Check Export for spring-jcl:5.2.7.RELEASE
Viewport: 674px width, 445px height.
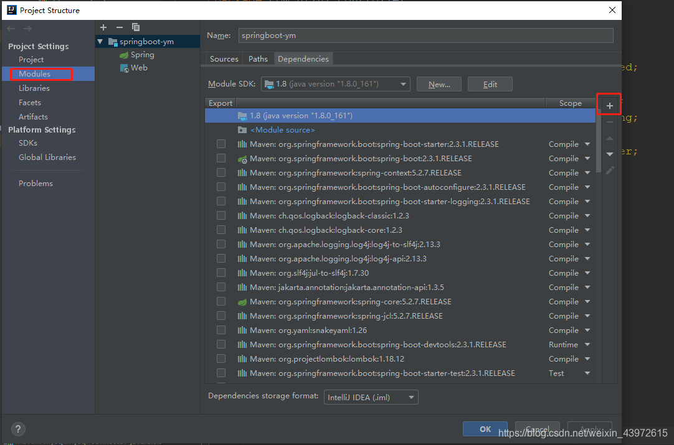(x=221, y=316)
